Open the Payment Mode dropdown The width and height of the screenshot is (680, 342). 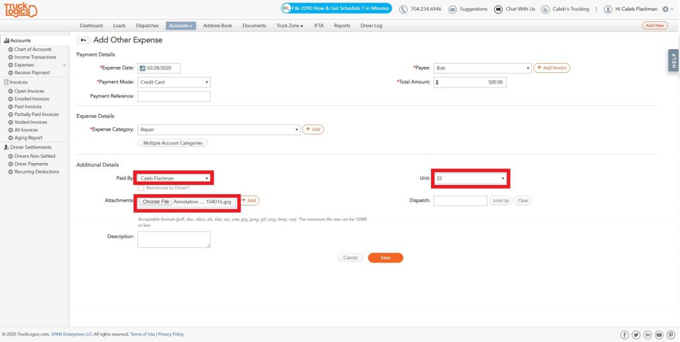174,82
